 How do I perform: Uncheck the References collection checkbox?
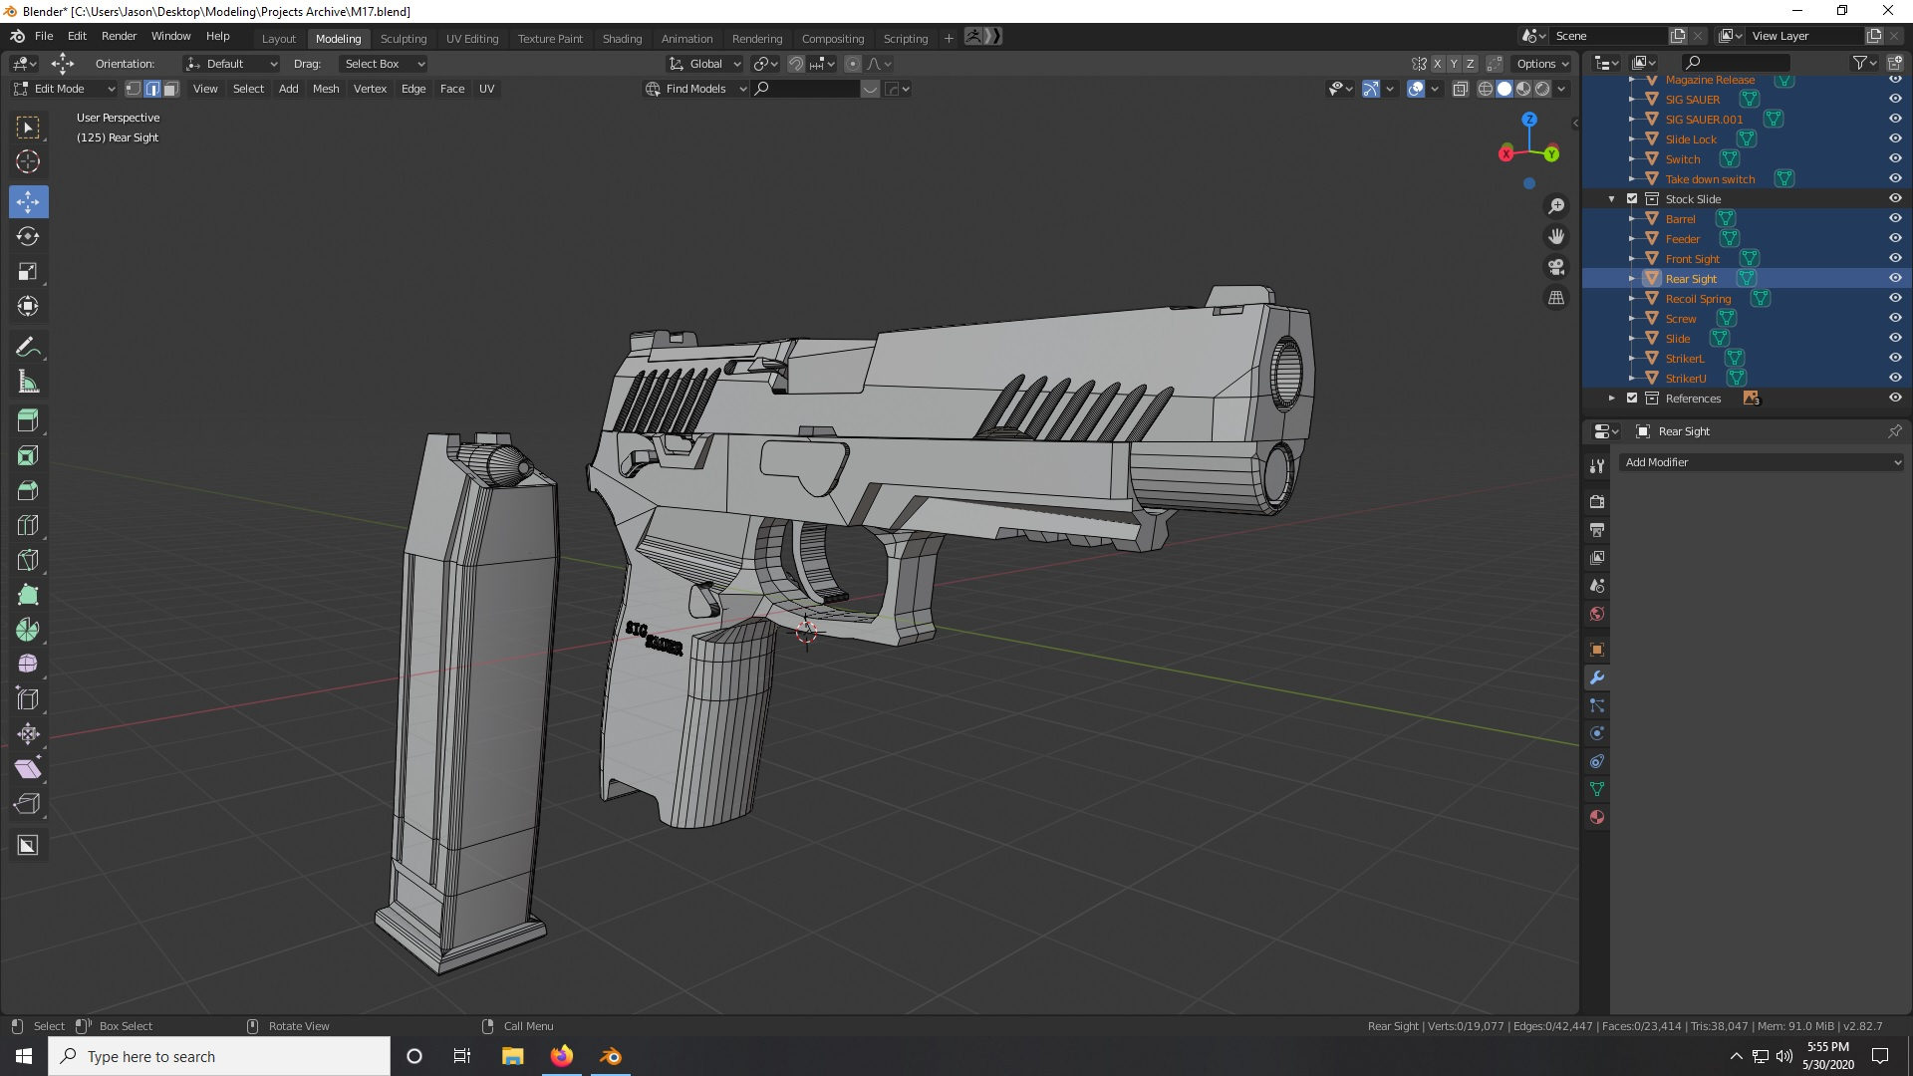(x=1632, y=399)
